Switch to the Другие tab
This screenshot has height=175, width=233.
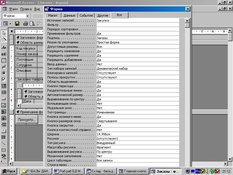coord(103,15)
